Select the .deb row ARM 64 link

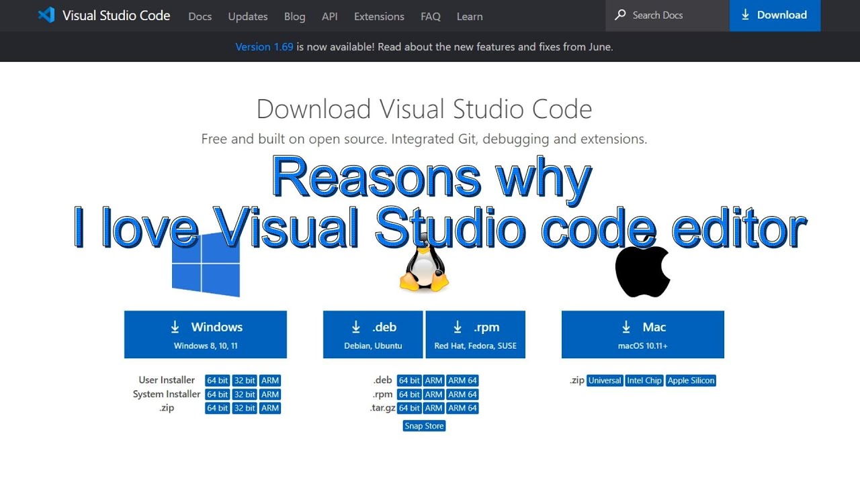(462, 380)
